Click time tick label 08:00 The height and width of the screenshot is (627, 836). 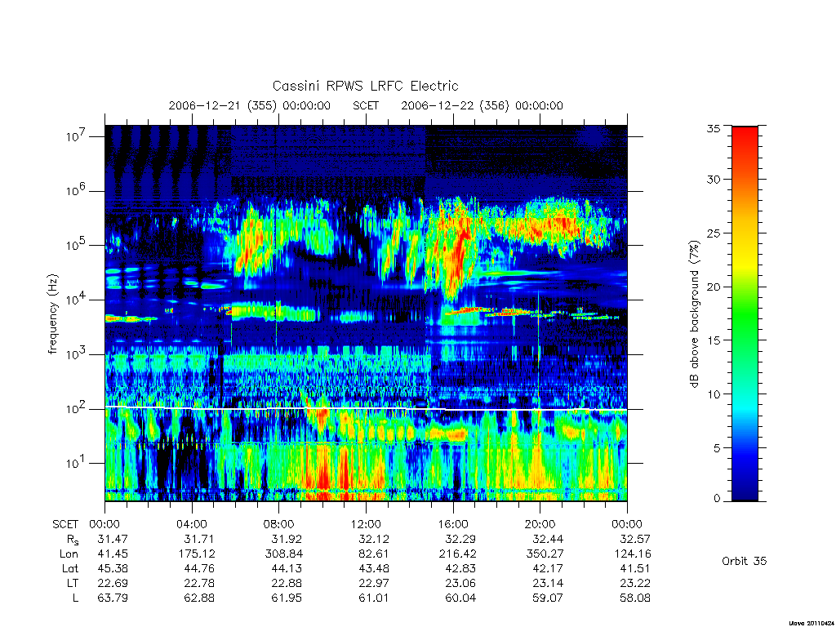click(x=279, y=525)
